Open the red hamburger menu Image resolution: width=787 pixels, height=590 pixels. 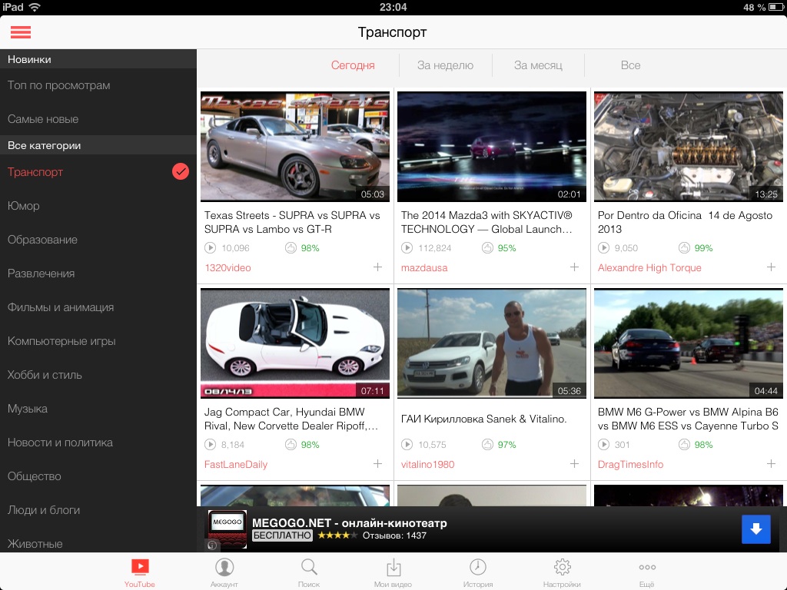point(21,32)
